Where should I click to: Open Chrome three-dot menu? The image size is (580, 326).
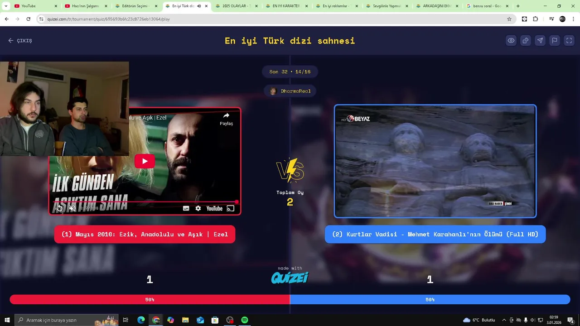tap(573, 19)
